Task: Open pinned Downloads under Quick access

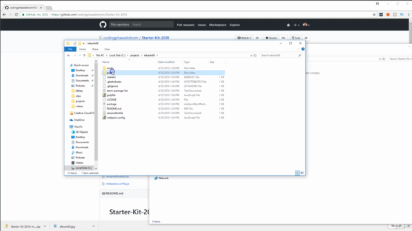Action: 82,76
